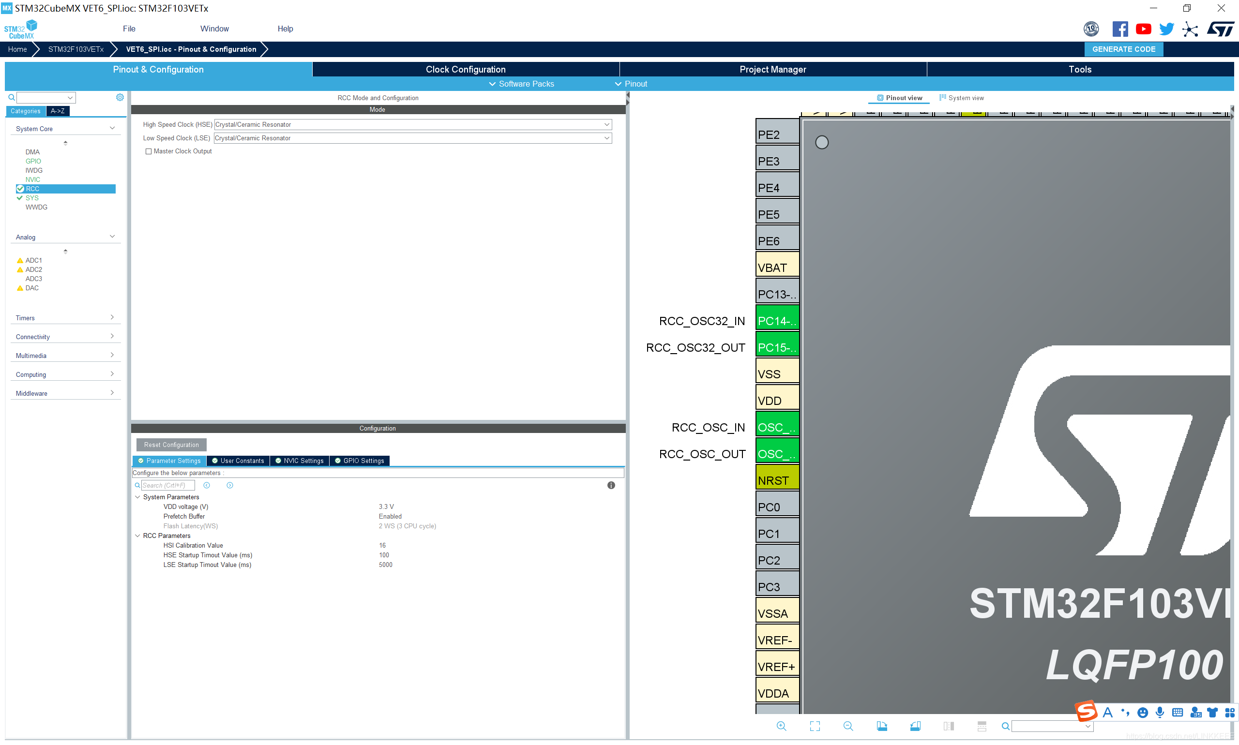Click the GENERATE CODE button
The height and width of the screenshot is (745, 1239).
[1123, 49]
